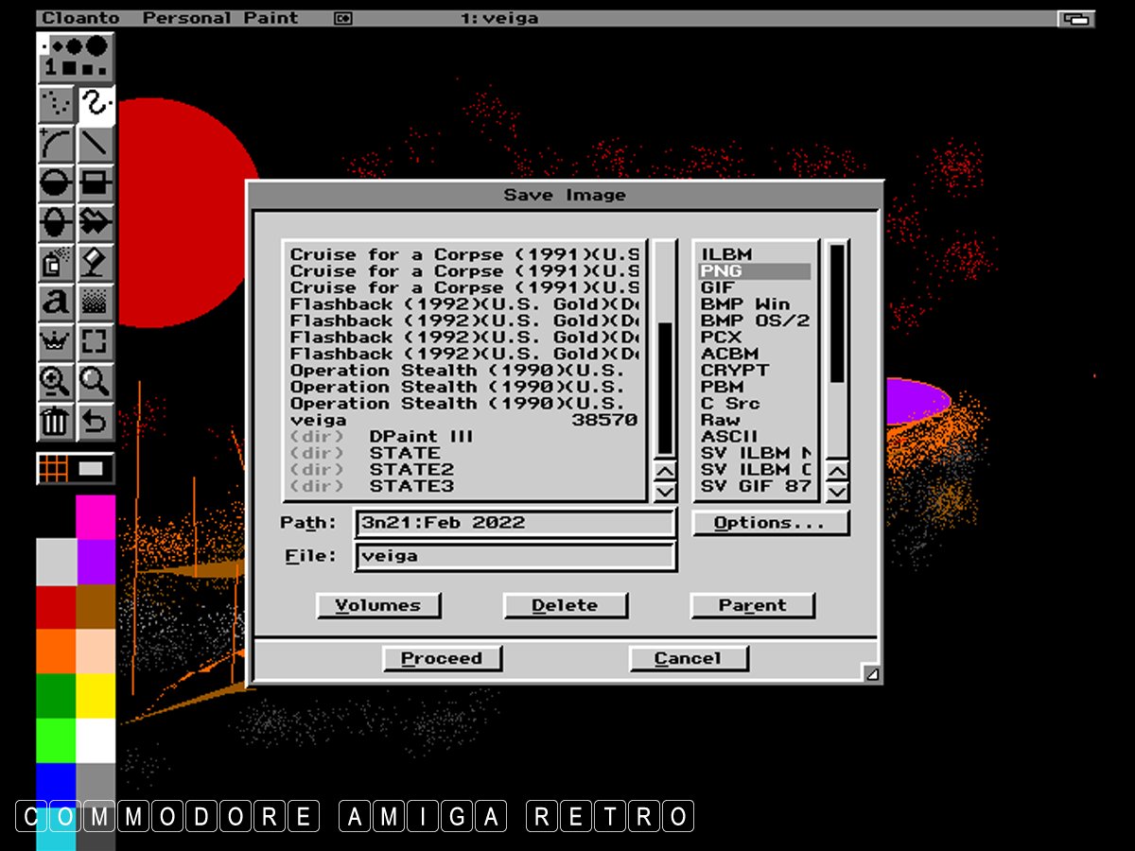Viewport: 1135px width, 851px height.
Task: Select the freehand curve drawing tool
Action: pos(96,105)
